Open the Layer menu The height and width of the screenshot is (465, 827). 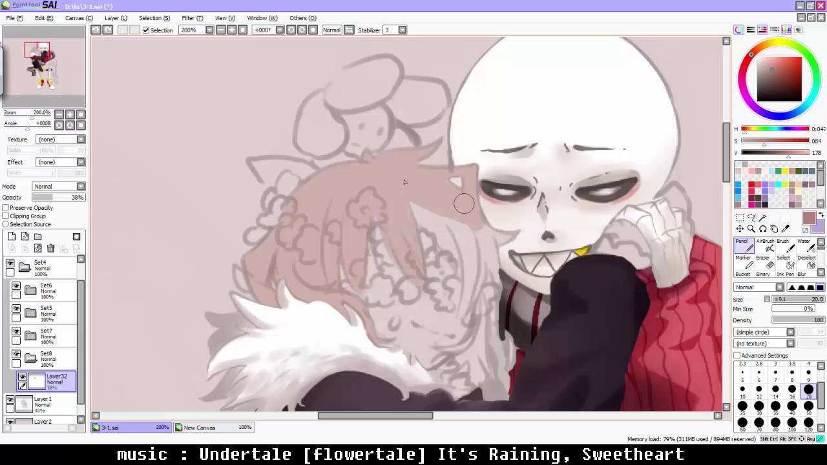point(116,18)
